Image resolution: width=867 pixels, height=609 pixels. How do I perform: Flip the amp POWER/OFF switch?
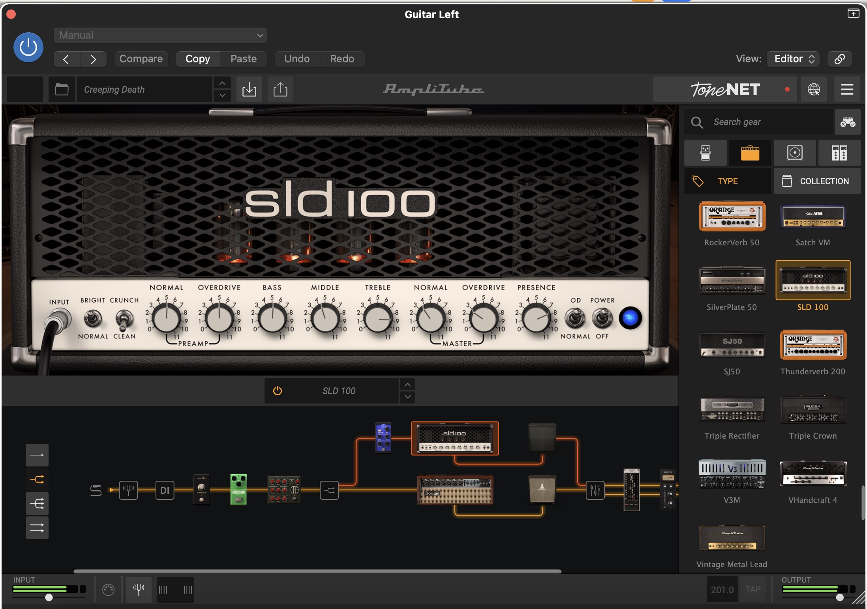point(602,318)
